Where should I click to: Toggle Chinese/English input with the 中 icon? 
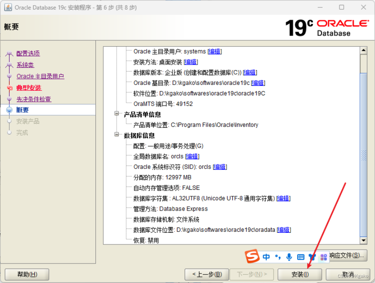(x=266, y=257)
